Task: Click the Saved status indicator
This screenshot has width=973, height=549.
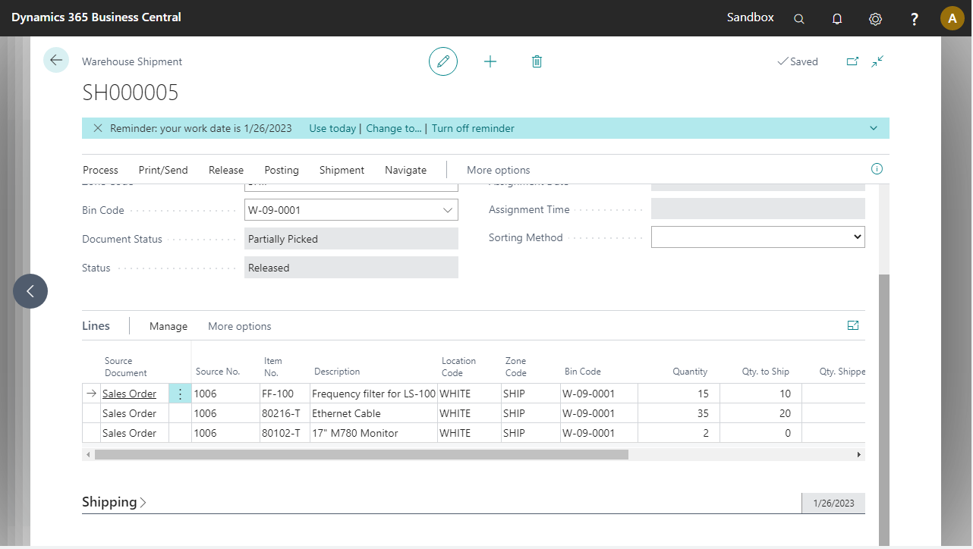Action: (x=798, y=61)
